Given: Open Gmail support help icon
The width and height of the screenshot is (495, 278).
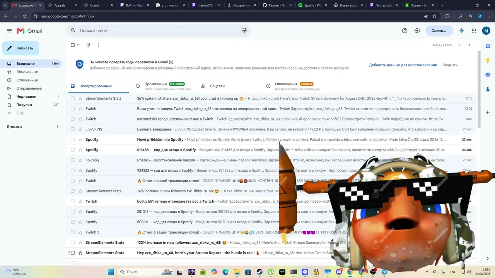Looking at the screenshot, I should (x=405, y=31).
